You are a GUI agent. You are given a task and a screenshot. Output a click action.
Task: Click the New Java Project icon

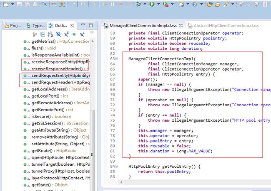(181, 4)
